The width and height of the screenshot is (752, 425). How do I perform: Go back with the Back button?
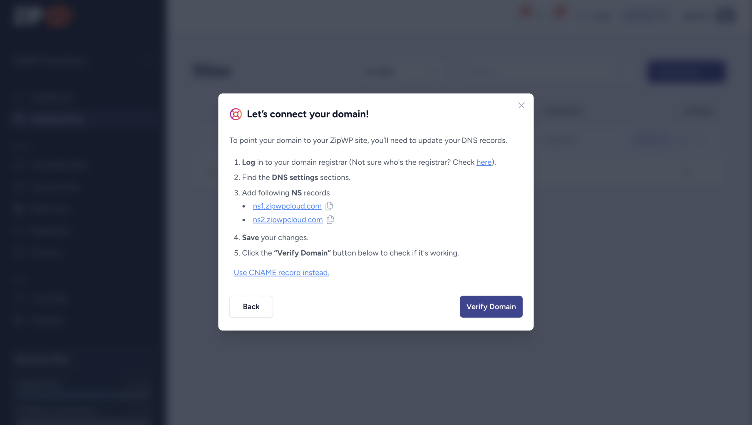point(251,306)
